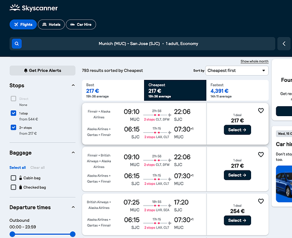Save the first 217 € itinerary heart
This screenshot has width=292, height=238.
click(x=261, y=111)
